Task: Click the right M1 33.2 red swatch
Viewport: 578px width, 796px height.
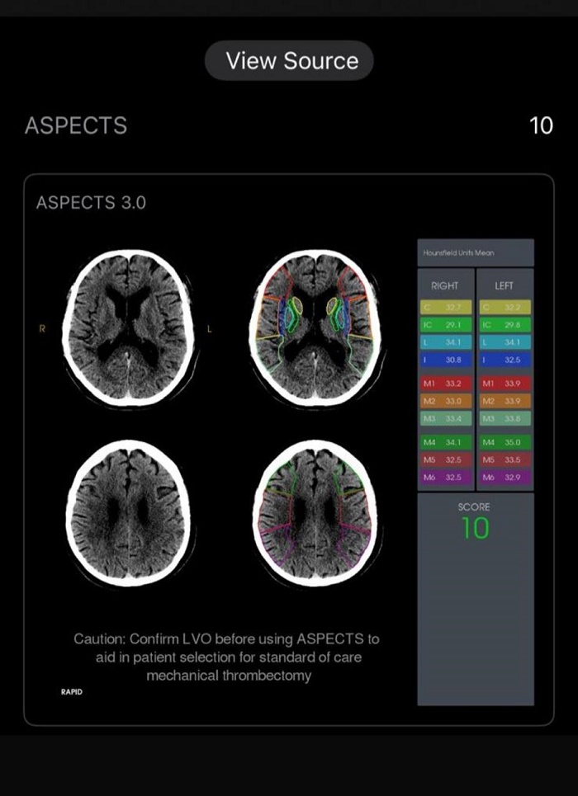Action: [446, 383]
